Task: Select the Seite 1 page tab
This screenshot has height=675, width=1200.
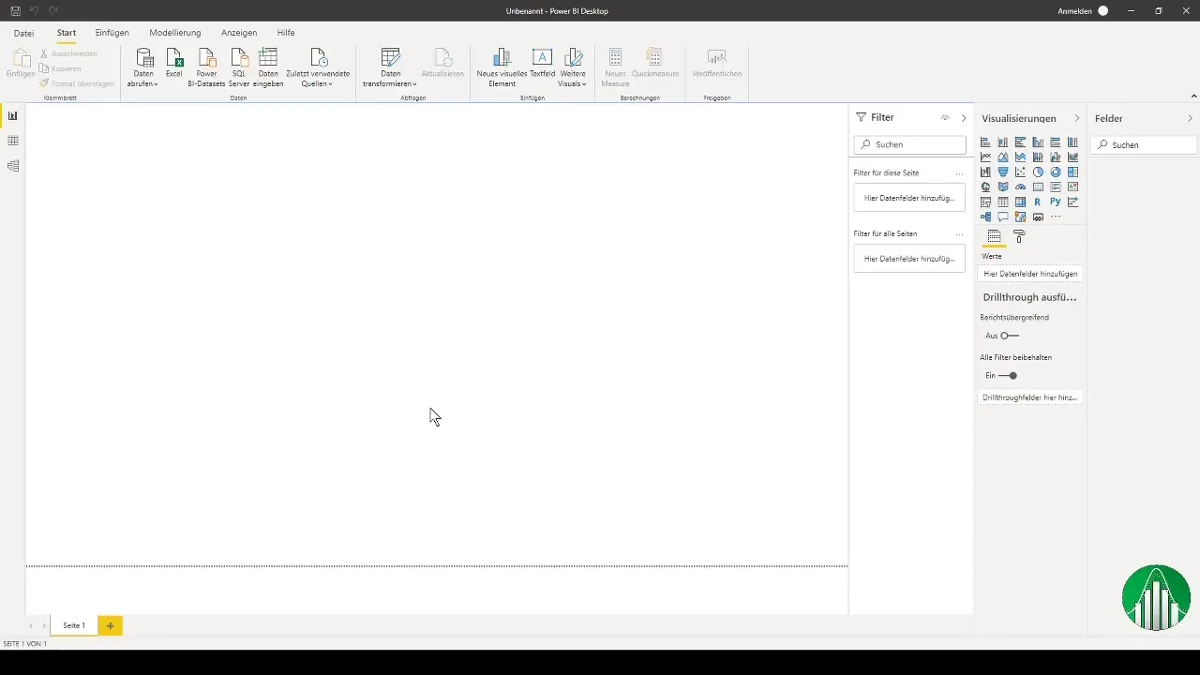Action: pos(74,625)
